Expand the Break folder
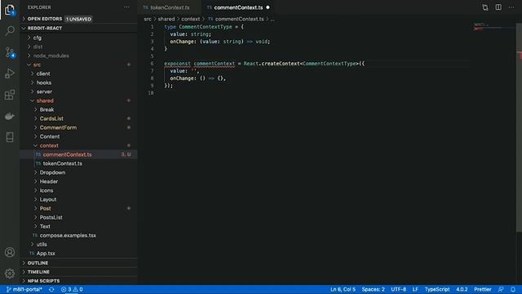The width and height of the screenshot is (522, 294). [x=46, y=109]
